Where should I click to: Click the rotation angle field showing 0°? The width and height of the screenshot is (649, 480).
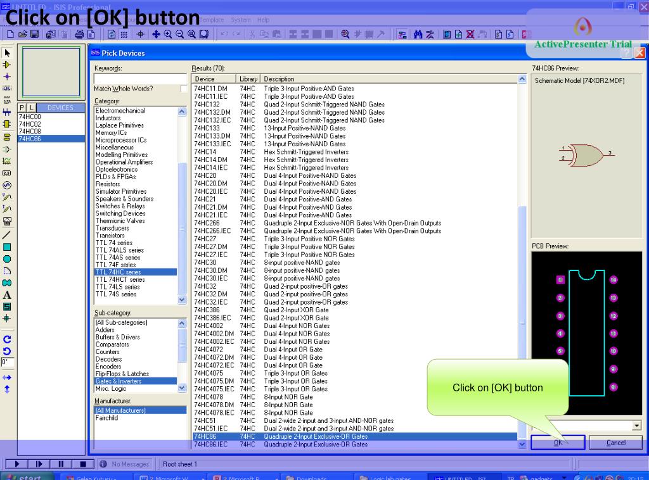click(x=8, y=363)
